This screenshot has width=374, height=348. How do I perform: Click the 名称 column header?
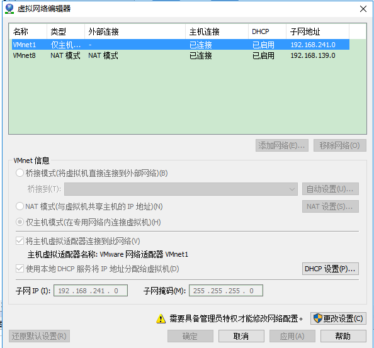click(28, 31)
